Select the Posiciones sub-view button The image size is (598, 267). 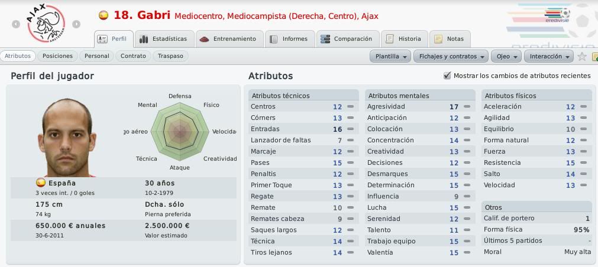click(x=57, y=56)
